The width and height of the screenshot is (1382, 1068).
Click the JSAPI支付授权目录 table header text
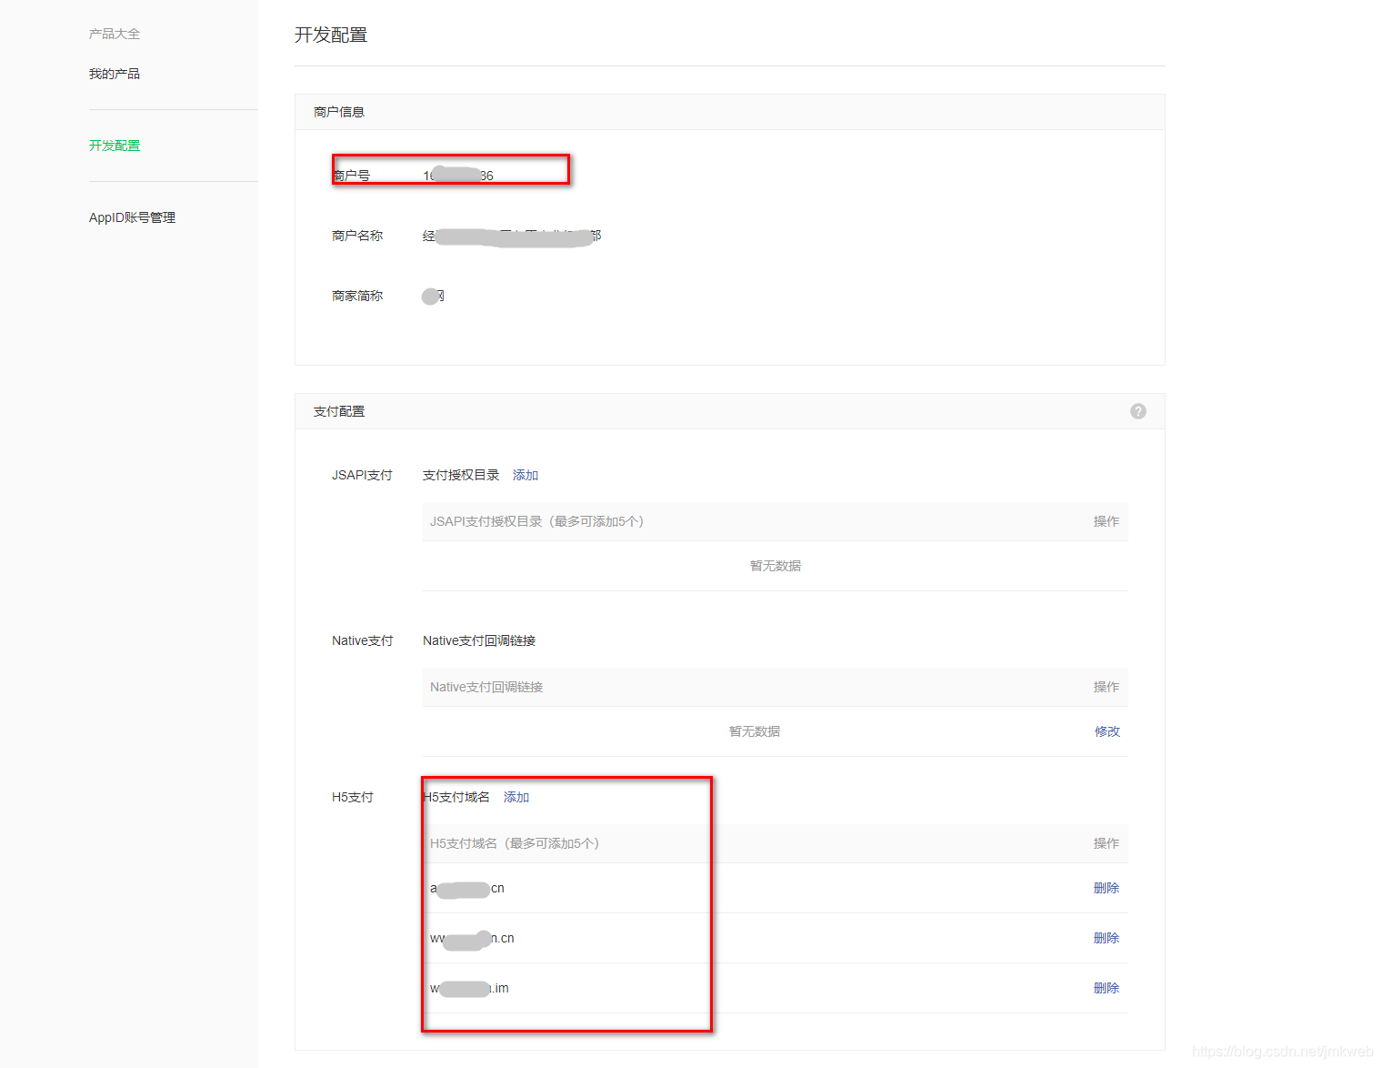tap(536, 521)
